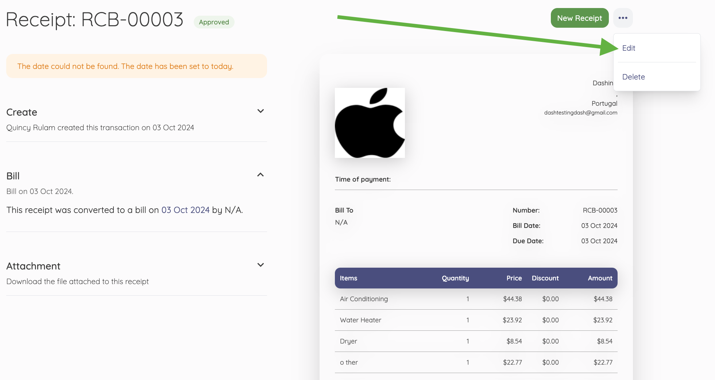Image resolution: width=715 pixels, height=380 pixels.
Task: Click the Quantity column header
Action: point(455,278)
